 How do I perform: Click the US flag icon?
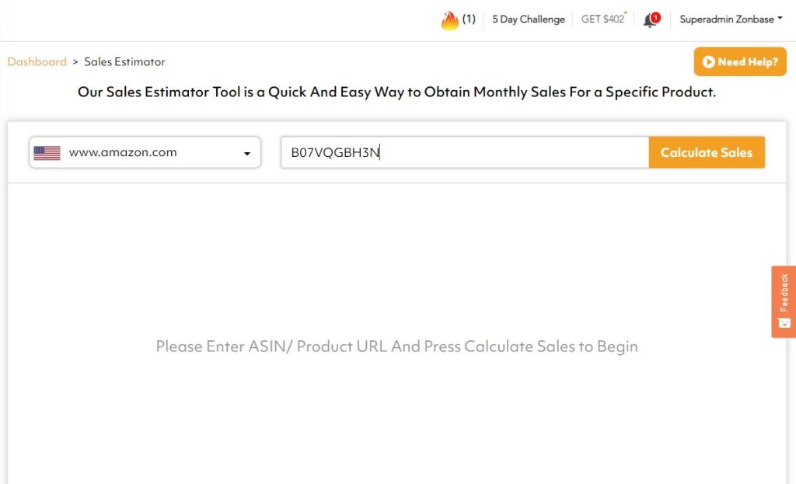(x=47, y=153)
